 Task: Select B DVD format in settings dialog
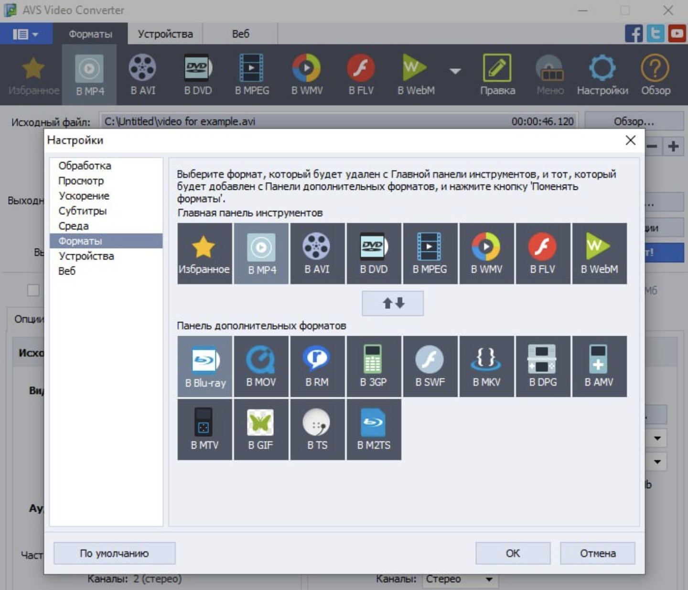(374, 253)
